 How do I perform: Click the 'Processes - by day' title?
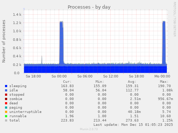(89, 7)
